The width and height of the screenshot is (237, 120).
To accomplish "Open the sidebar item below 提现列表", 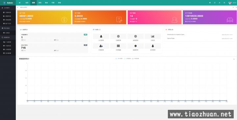I will (x=8, y=20).
